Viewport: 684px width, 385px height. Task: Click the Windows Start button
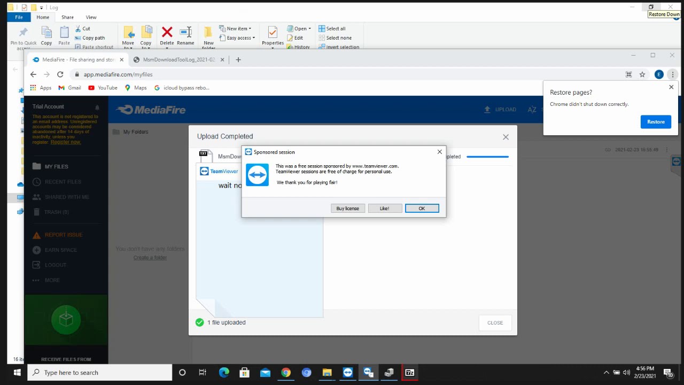17,373
